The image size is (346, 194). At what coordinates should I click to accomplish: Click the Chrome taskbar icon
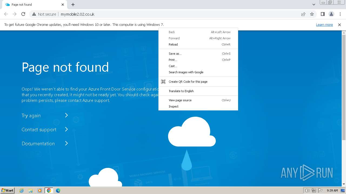click(x=49, y=190)
